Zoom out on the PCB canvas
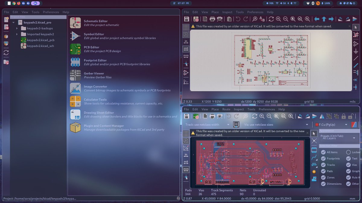 269,116
